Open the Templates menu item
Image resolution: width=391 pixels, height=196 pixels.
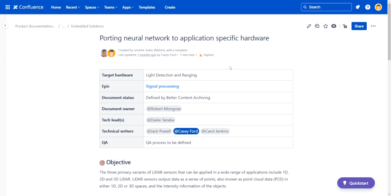[147, 7]
